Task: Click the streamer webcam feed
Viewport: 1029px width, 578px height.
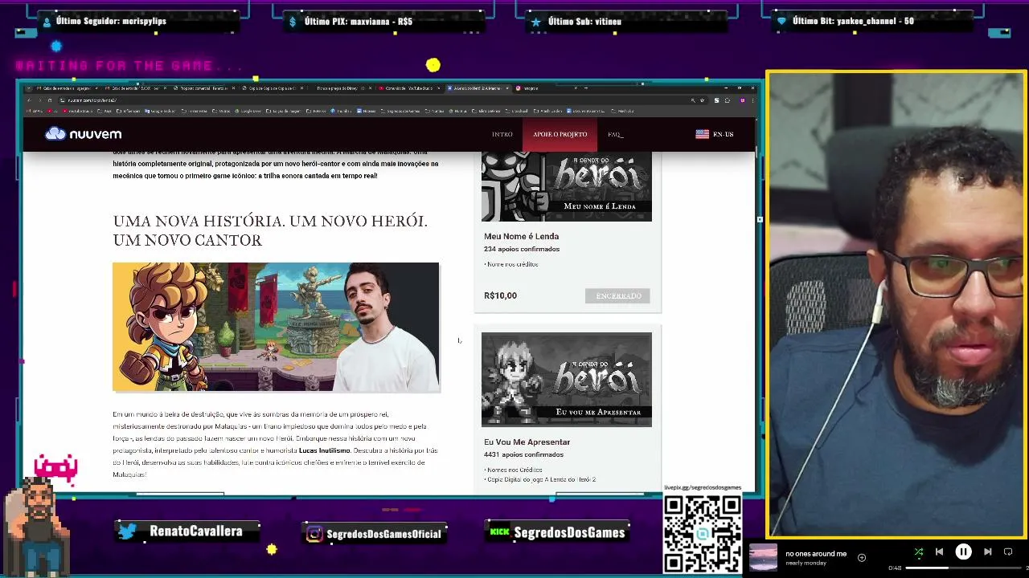Action: [896, 304]
